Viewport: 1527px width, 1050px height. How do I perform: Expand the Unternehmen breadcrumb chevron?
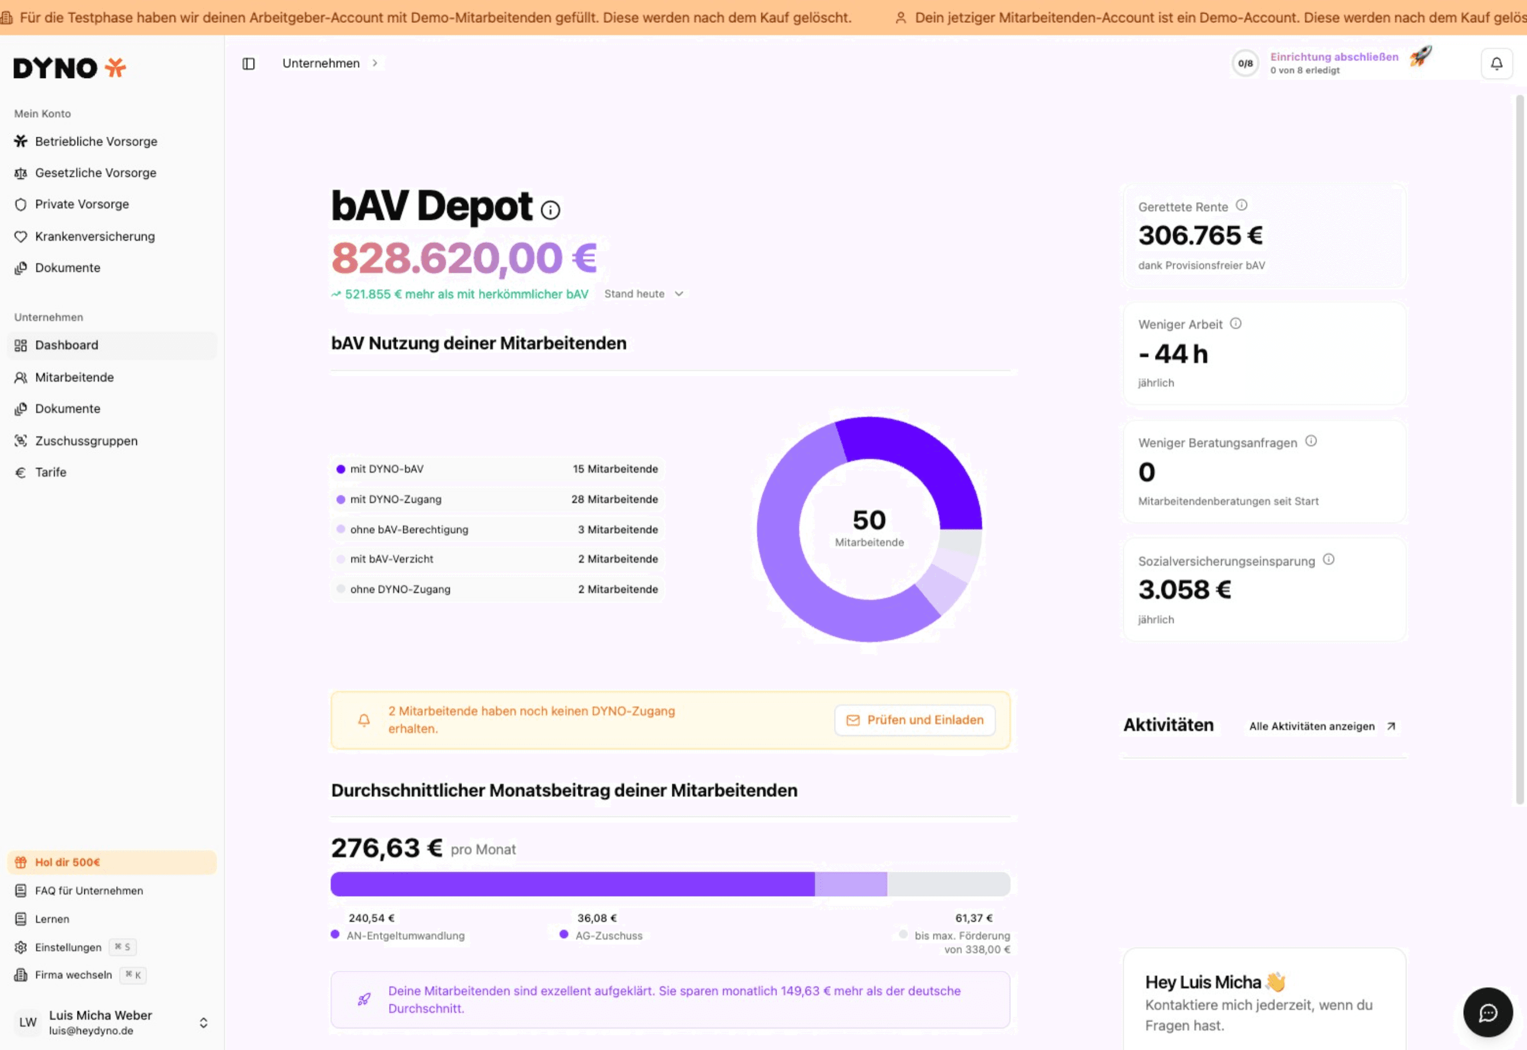pos(375,63)
